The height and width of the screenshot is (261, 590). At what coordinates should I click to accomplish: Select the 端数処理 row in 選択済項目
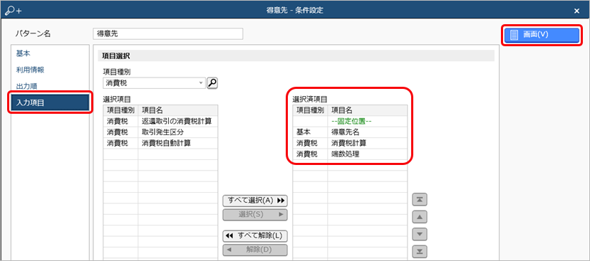pos(350,154)
